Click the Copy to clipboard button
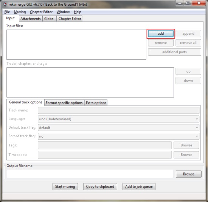This screenshot has width=208, height=202. click(x=100, y=186)
